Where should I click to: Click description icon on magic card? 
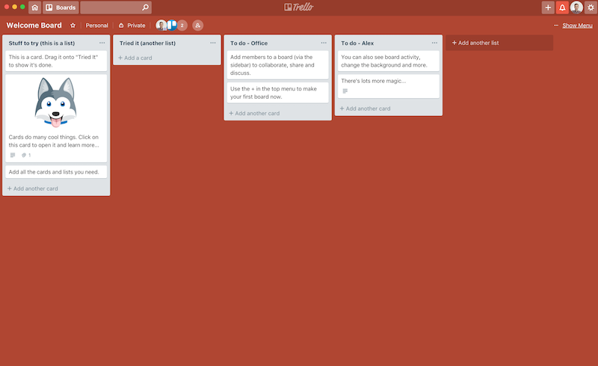coord(345,91)
